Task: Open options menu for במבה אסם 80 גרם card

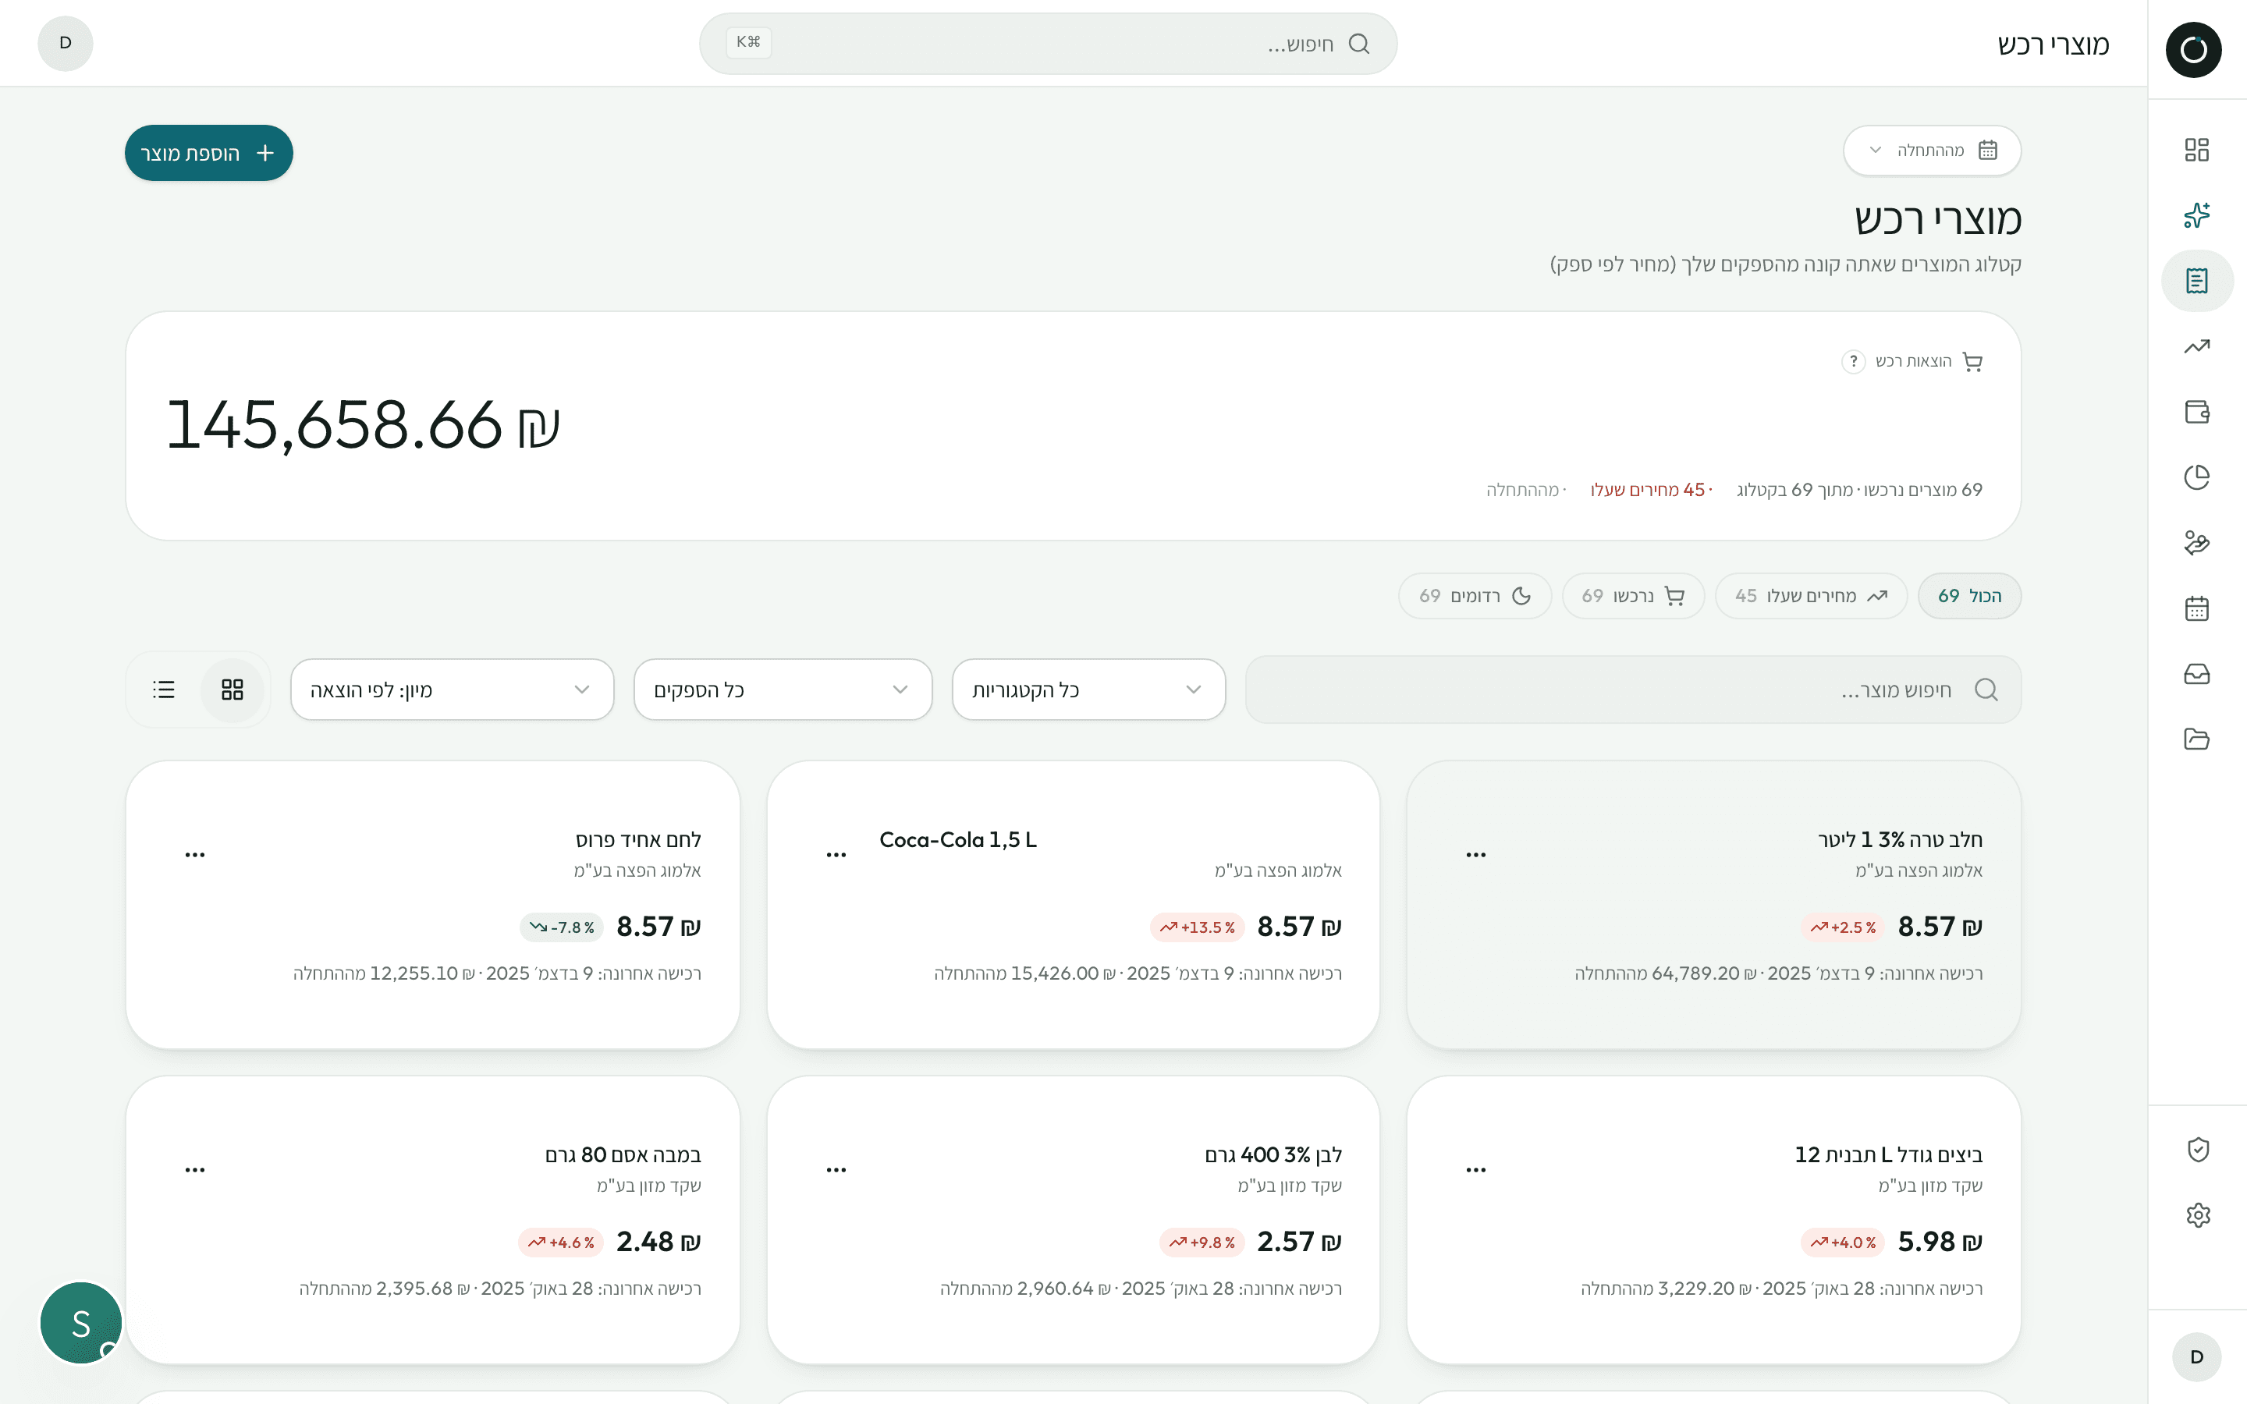Action: 195,1170
